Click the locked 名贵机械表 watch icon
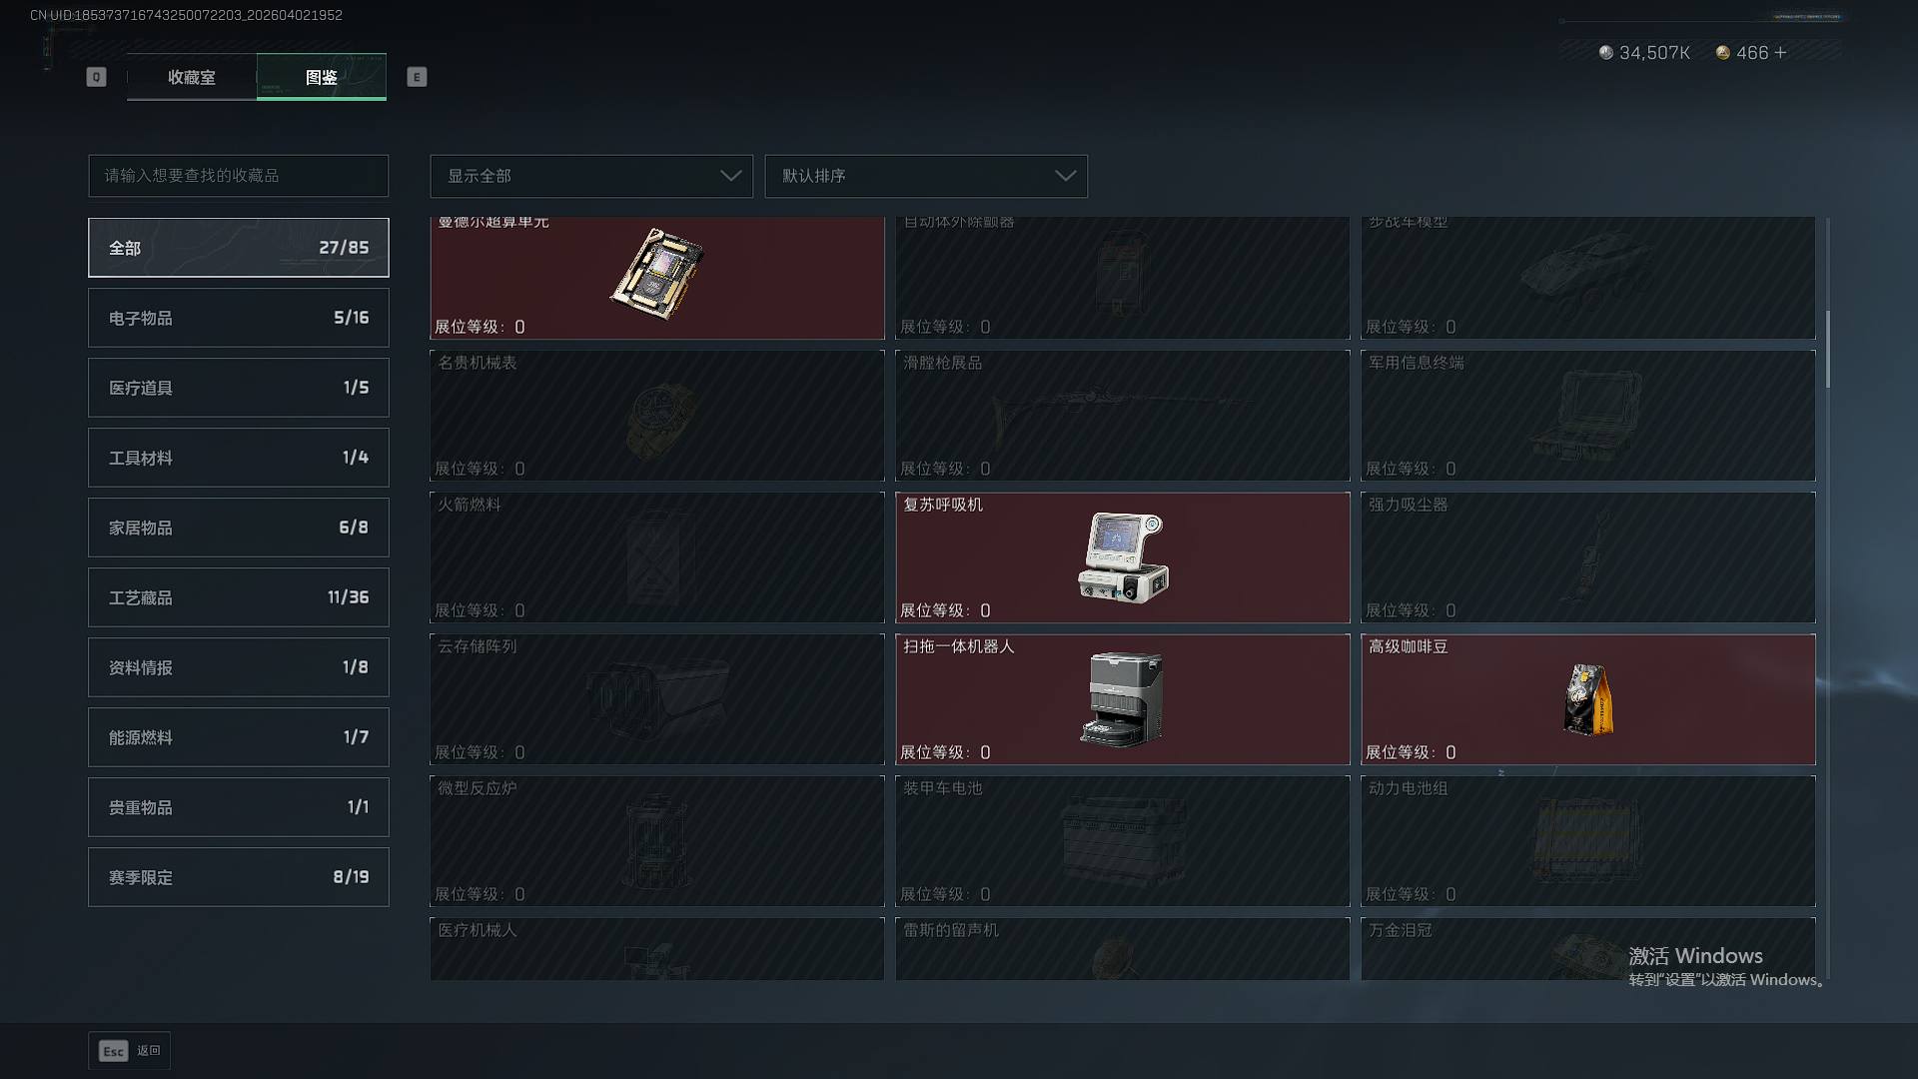This screenshot has width=1918, height=1079. tap(658, 420)
